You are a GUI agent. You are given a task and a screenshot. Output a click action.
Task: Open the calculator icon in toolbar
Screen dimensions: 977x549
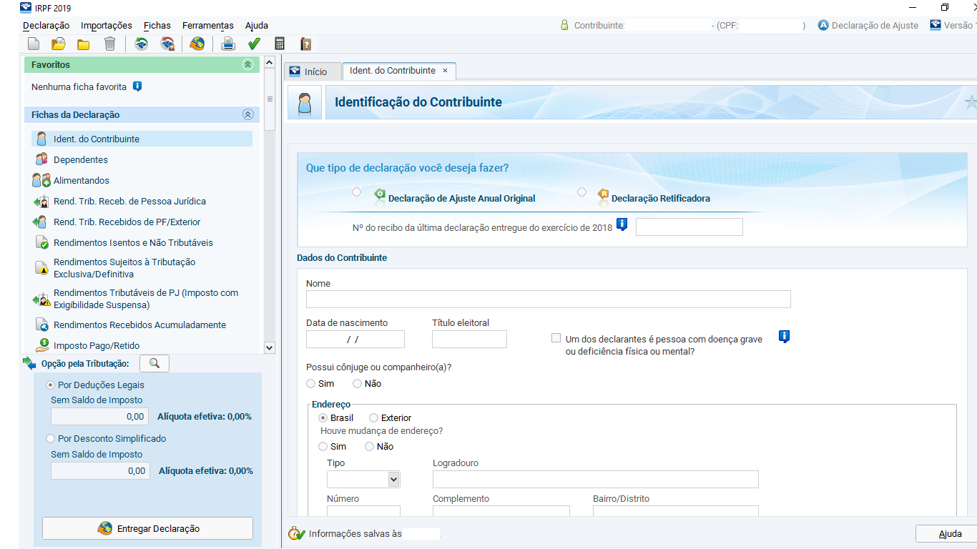click(280, 44)
